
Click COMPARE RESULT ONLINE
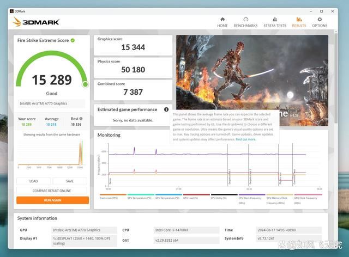click(x=52, y=191)
